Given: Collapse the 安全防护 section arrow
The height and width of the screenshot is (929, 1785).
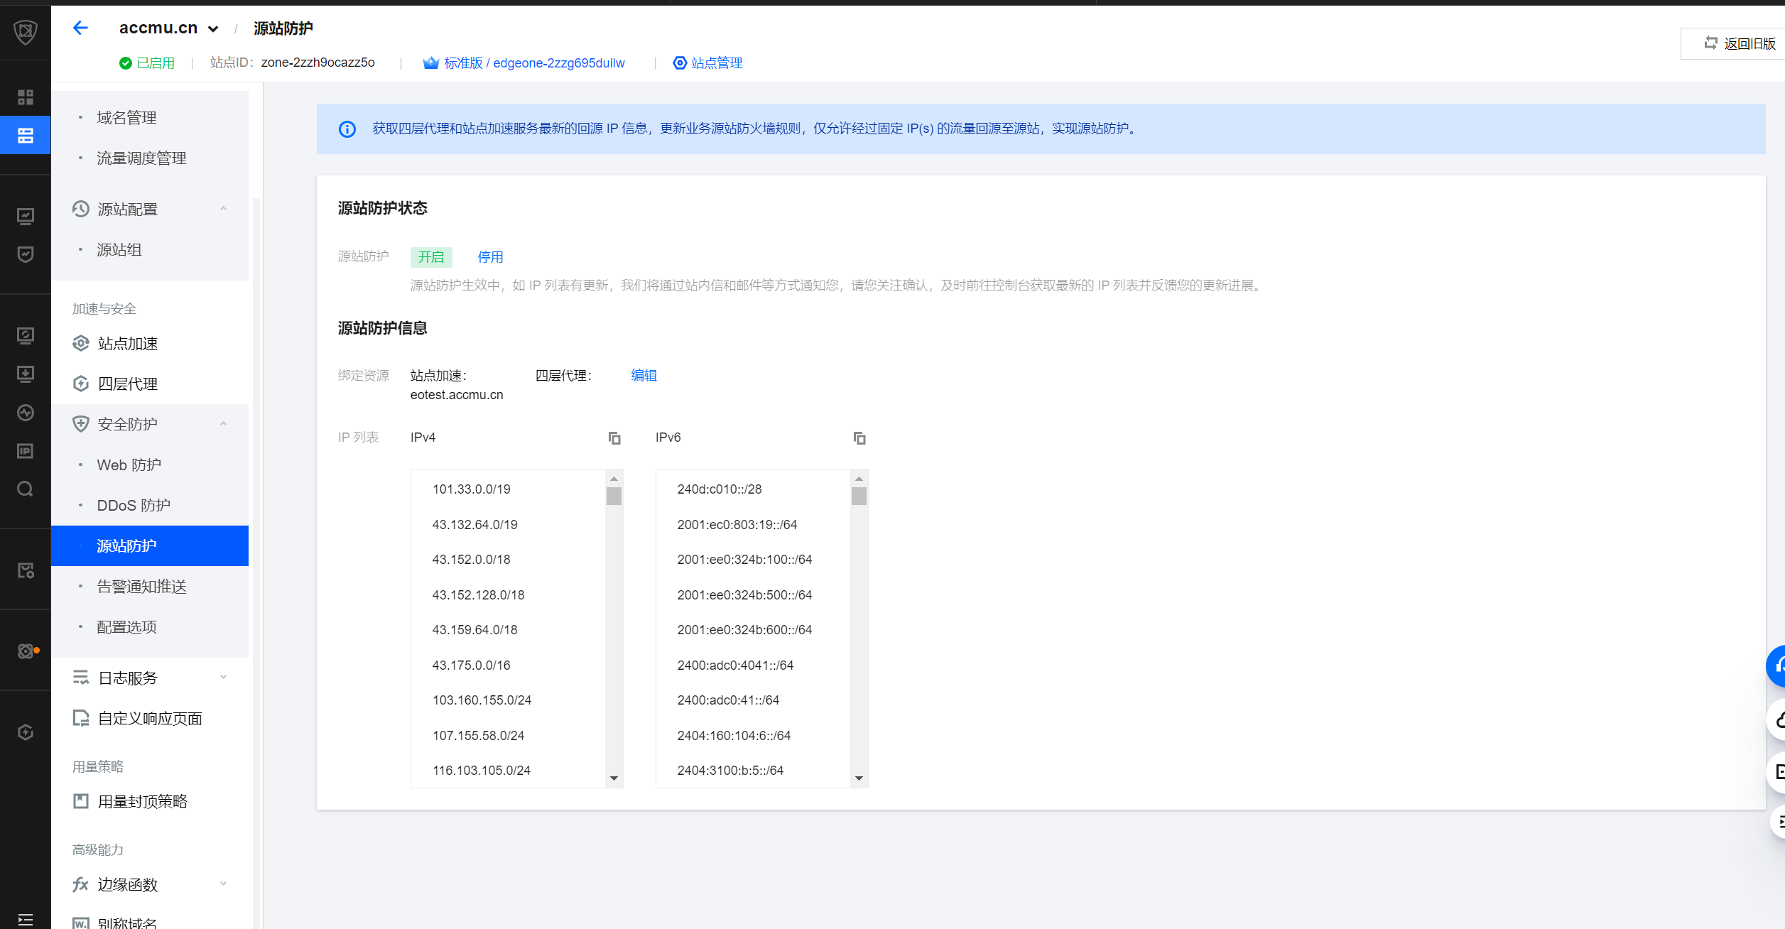Looking at the screenshot, I should pyautogui.click(x=223, y=424).
